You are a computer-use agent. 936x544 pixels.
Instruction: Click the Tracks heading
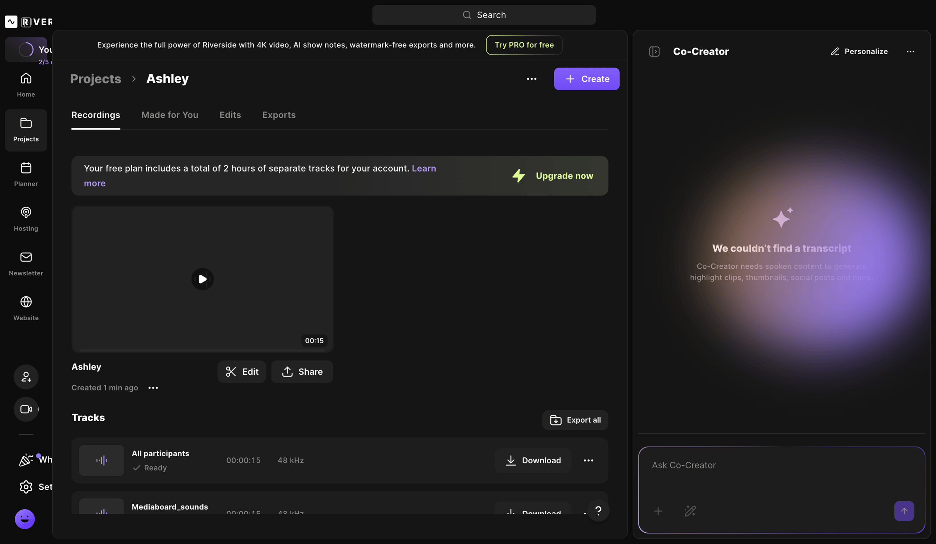[x=88, y=418]
